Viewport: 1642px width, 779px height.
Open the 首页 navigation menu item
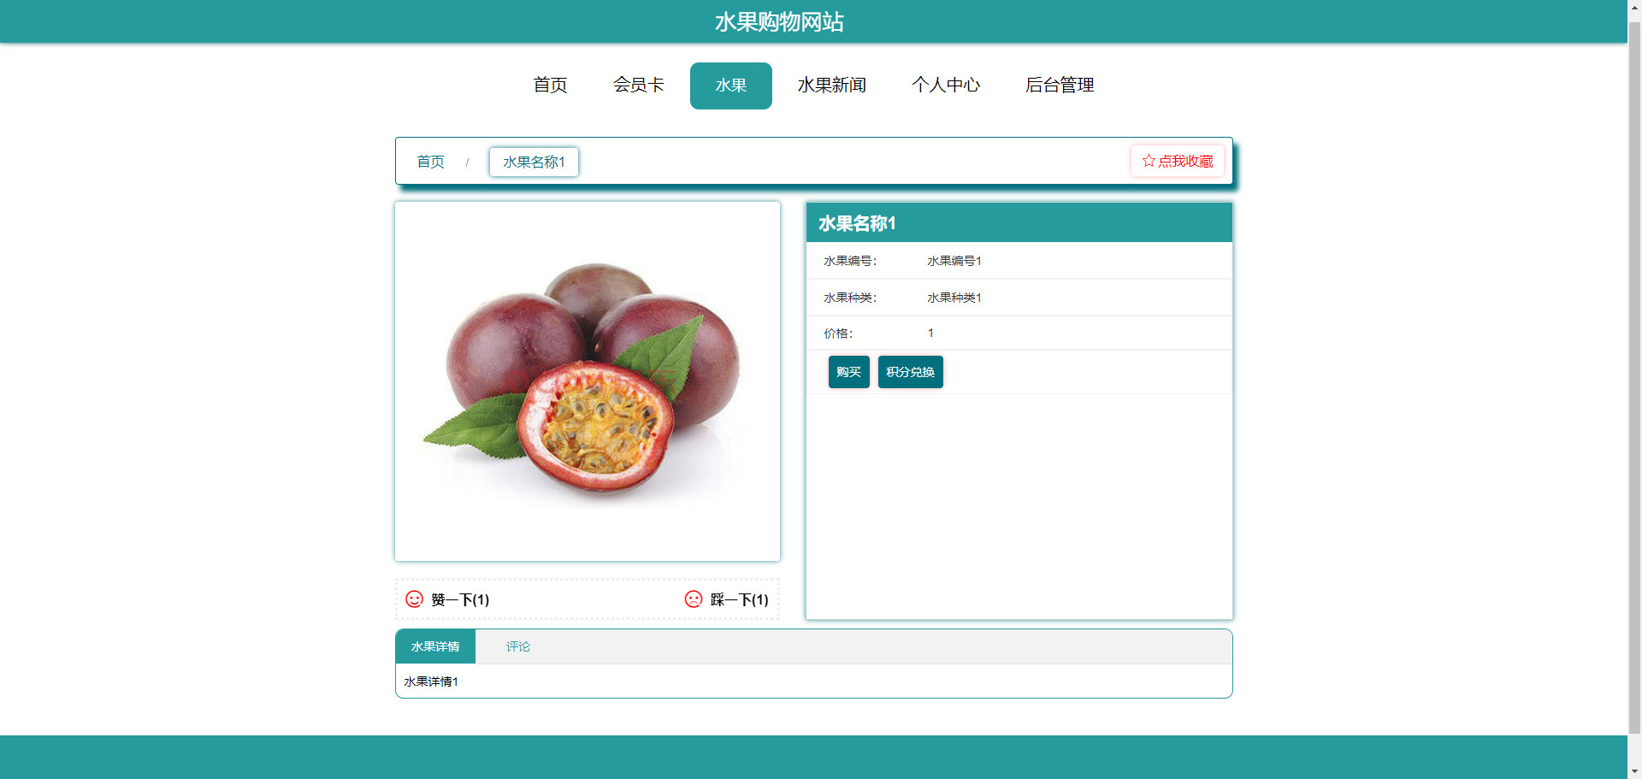coord(550,86)
